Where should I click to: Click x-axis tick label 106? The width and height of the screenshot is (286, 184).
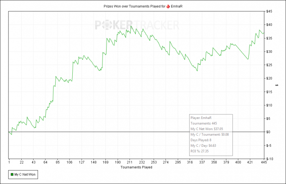(x=69, y=162)
